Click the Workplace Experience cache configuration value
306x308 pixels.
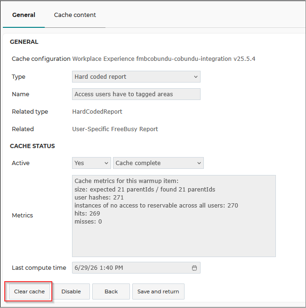tap(164, 59)
